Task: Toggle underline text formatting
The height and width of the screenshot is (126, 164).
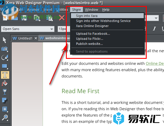Action: [163, 29]
